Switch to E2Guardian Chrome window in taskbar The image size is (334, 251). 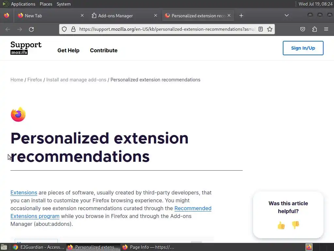(38, 247)
